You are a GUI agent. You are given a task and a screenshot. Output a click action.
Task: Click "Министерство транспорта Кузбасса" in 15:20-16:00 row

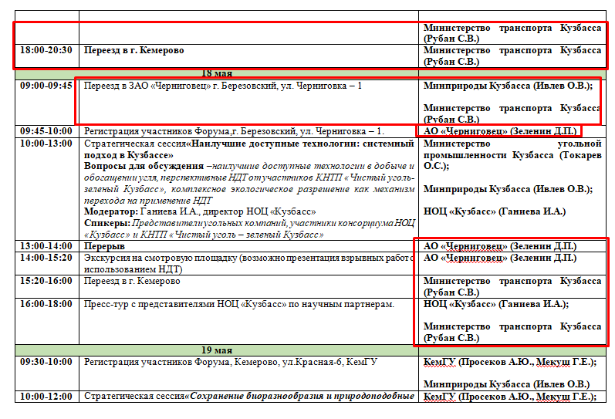tap(512, 281)
